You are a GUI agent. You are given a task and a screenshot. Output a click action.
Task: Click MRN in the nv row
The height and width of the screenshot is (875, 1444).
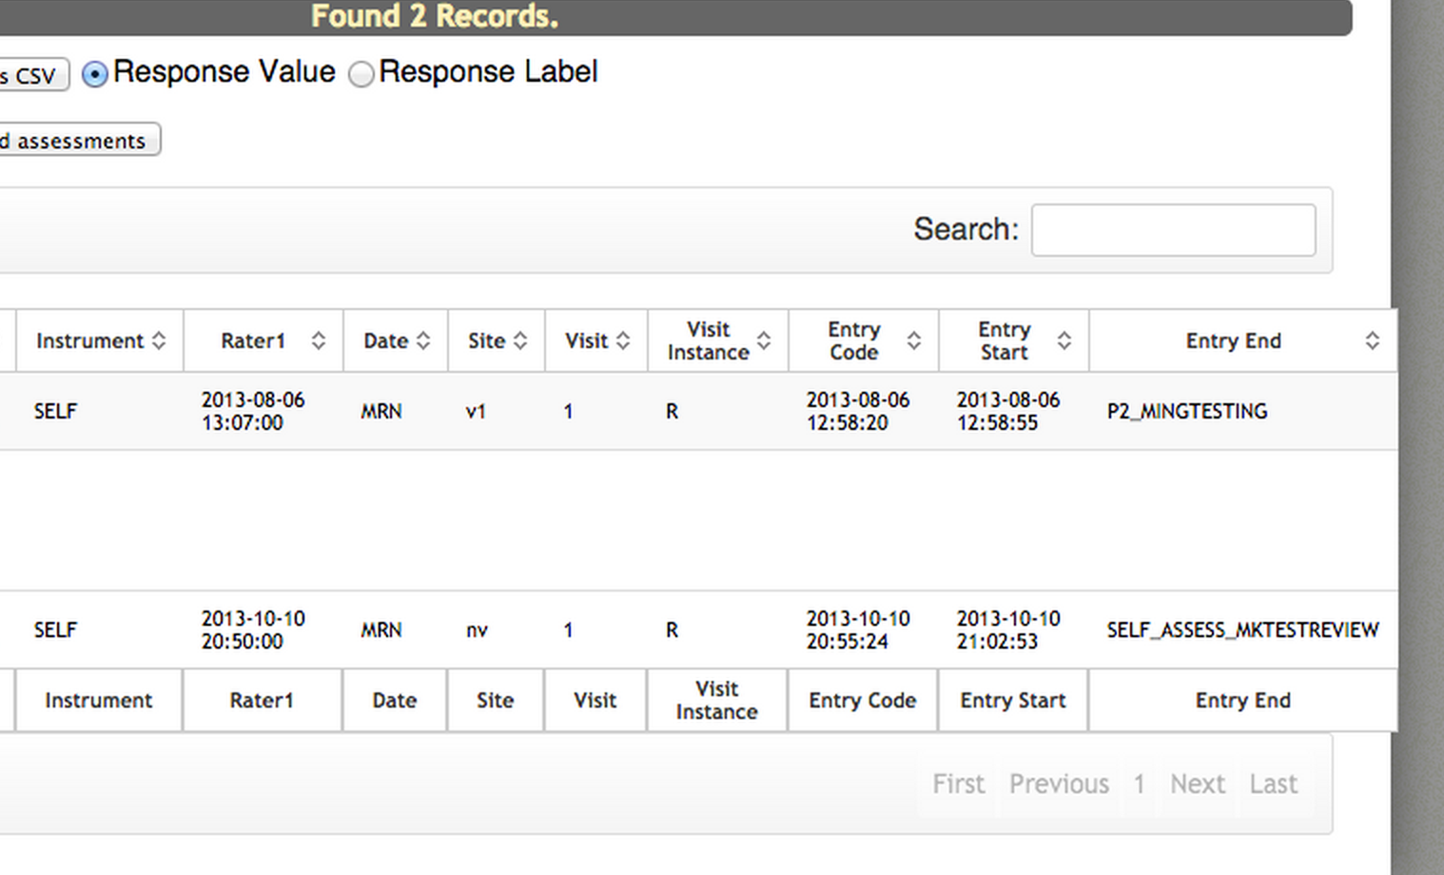[x=381, y=630]
